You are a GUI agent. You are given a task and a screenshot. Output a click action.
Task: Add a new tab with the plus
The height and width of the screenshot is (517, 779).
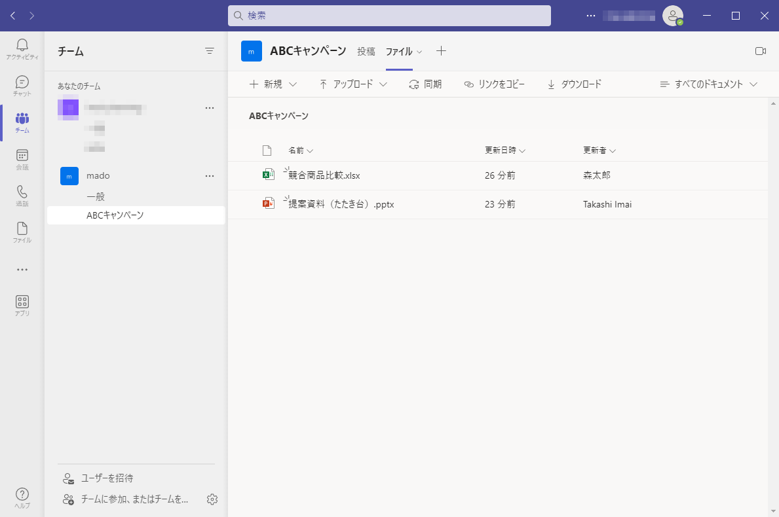point(441,50)
